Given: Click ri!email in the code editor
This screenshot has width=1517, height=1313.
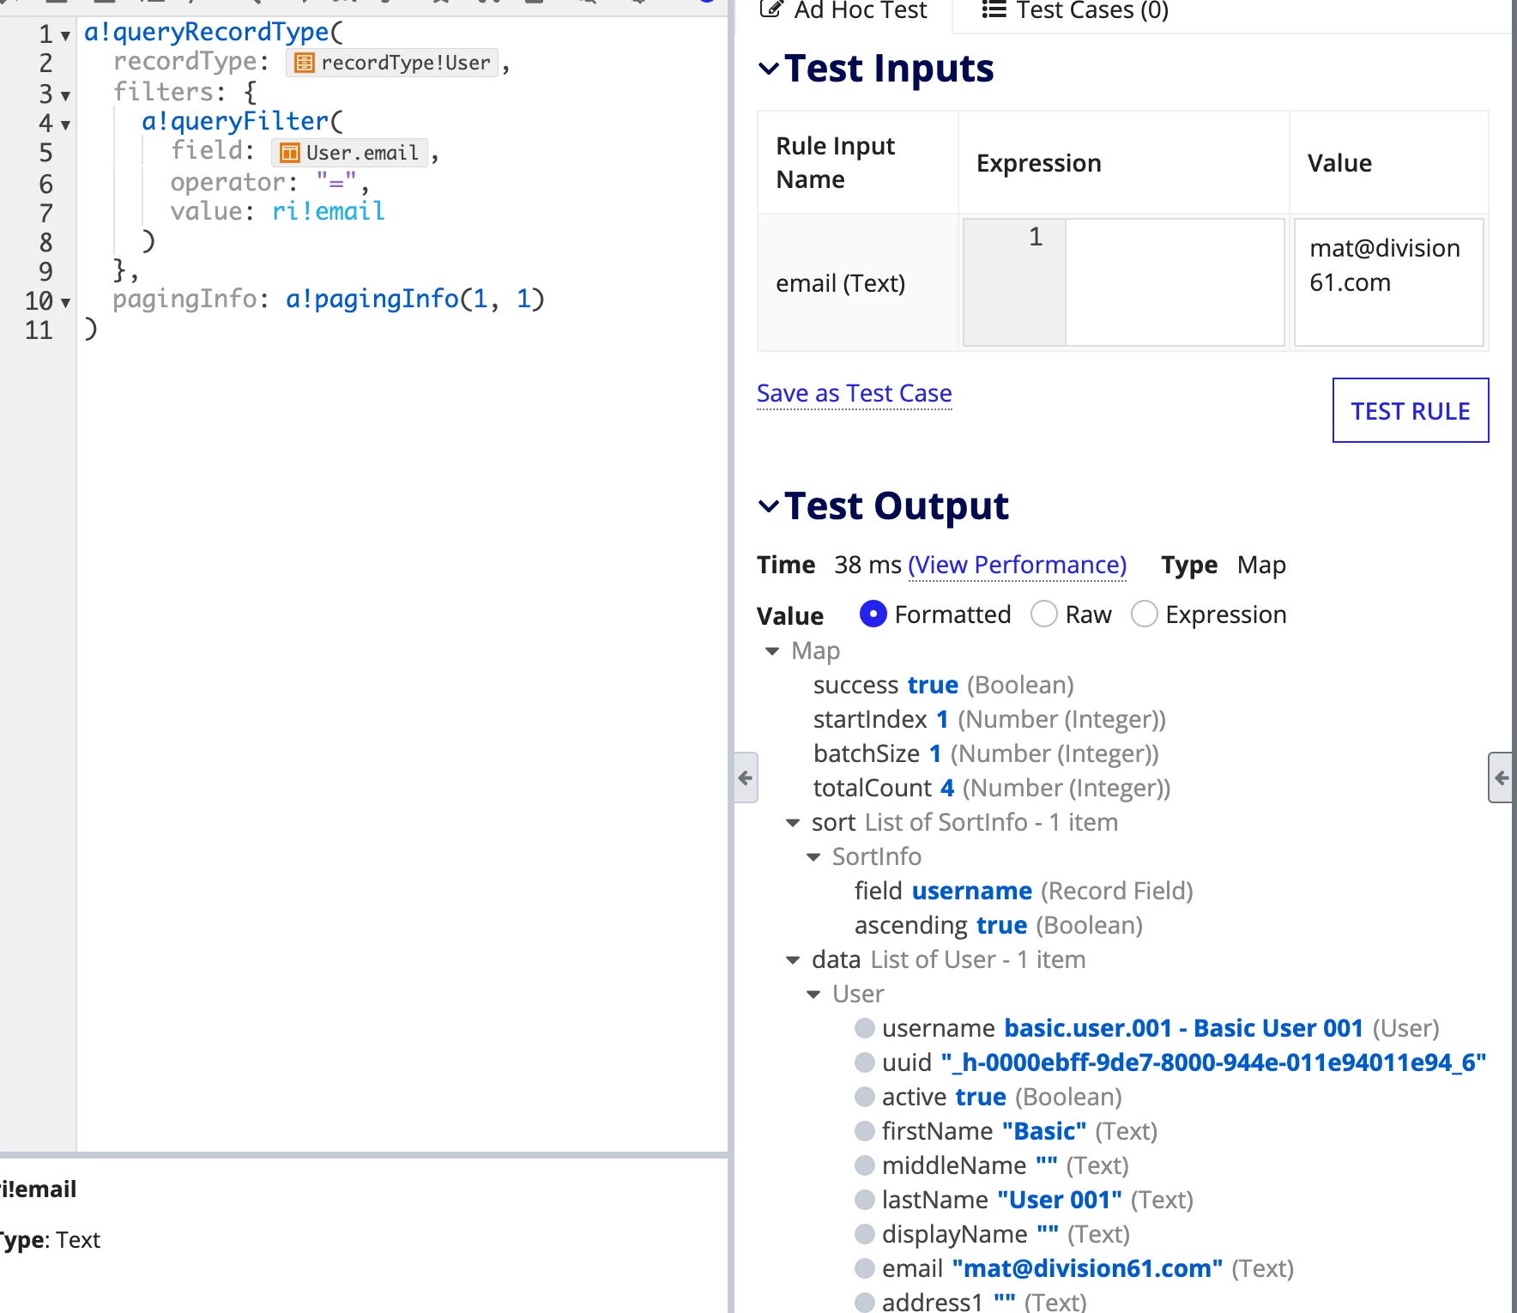Looking at the screenshot, I should [x=329, y=211].
